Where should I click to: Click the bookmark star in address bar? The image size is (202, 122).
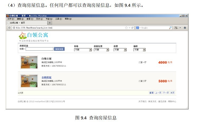coord(126,28)
